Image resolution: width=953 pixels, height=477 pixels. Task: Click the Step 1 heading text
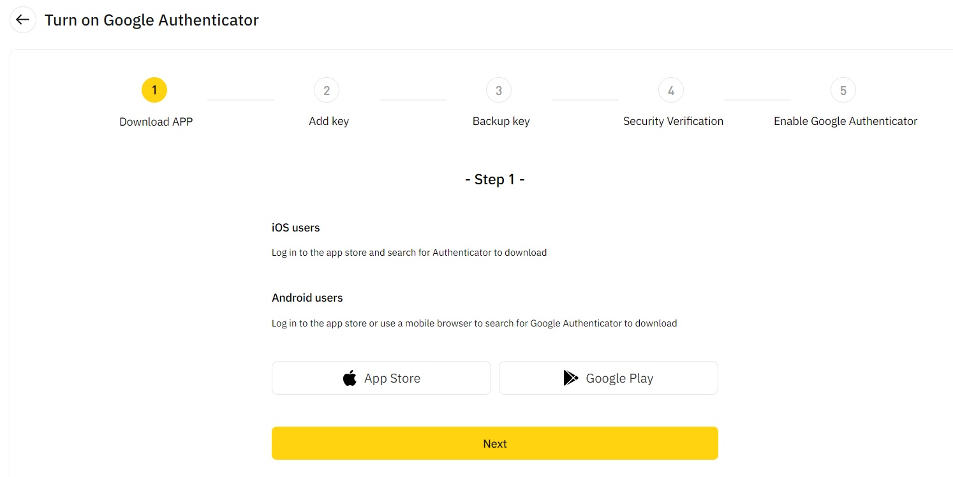click(495, 179)
